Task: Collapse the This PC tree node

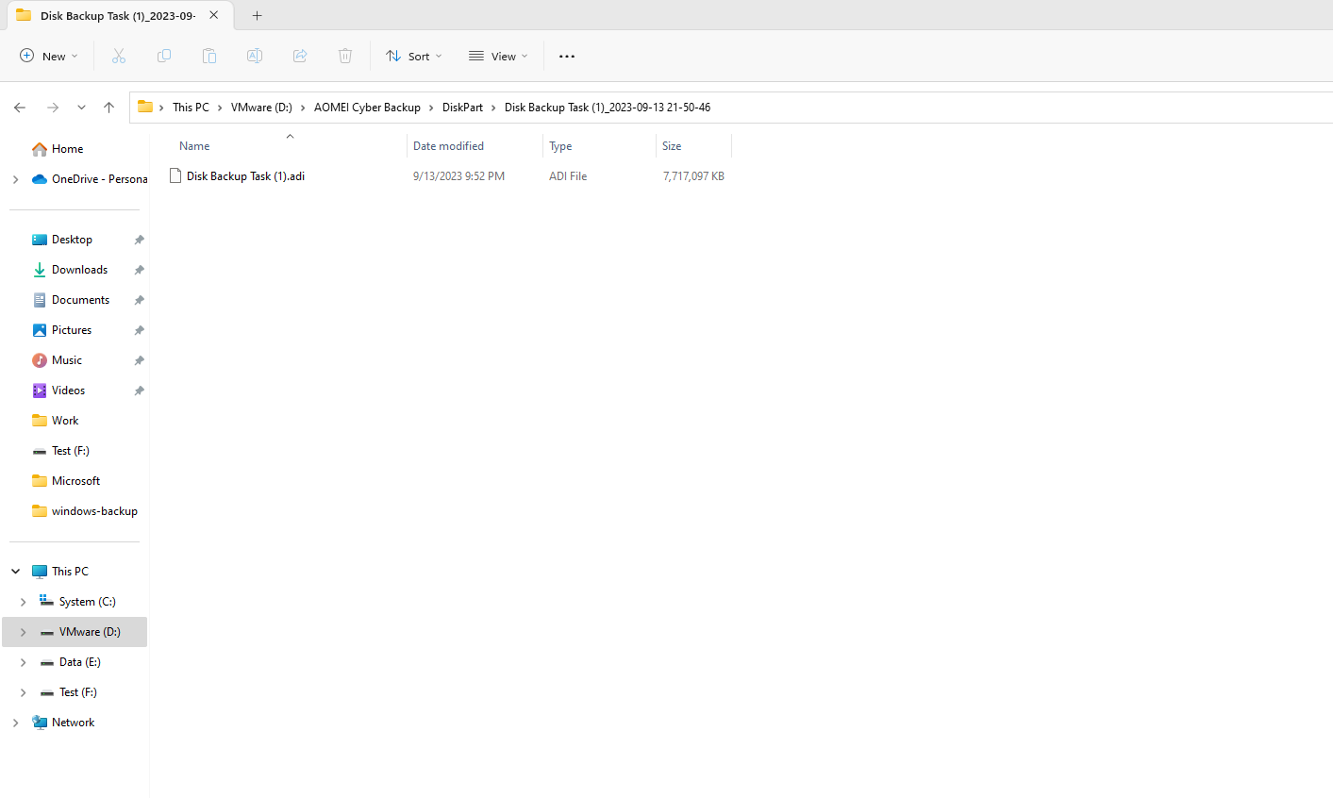Action: coord(15,572)
